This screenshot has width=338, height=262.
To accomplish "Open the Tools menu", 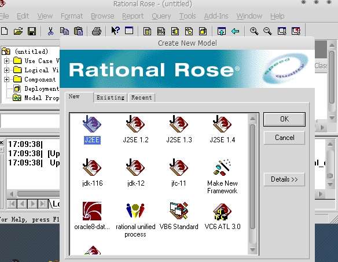I will 188,16.
